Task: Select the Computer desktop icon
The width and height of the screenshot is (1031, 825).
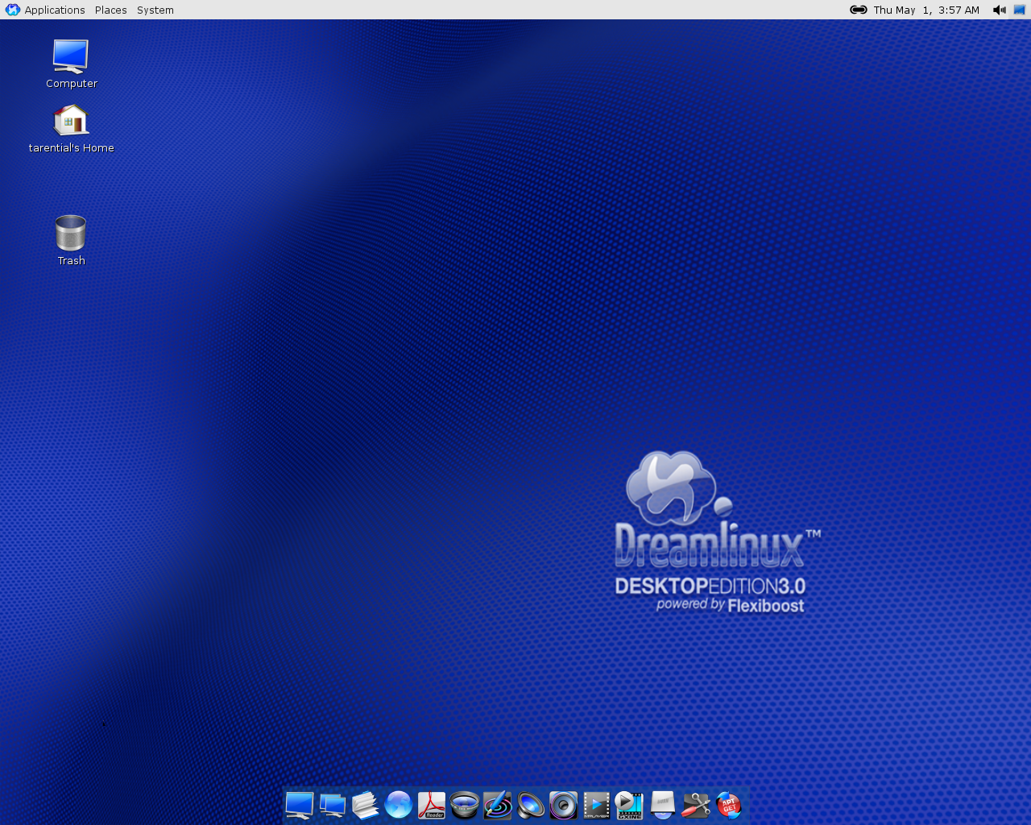Action: [71, 64]
